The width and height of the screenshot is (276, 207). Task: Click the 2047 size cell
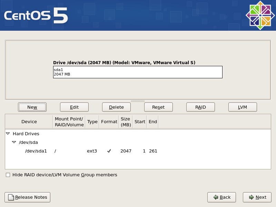(126, 151)
